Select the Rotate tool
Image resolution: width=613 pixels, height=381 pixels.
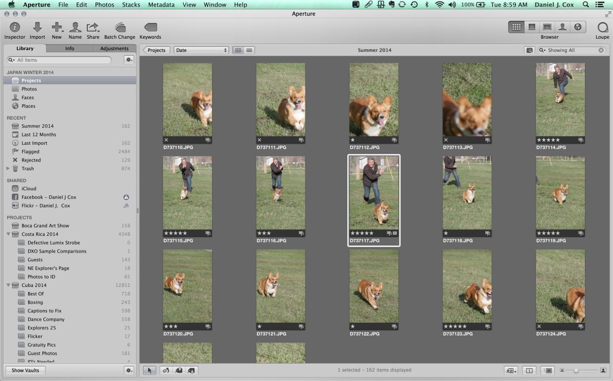pos(166,370)
